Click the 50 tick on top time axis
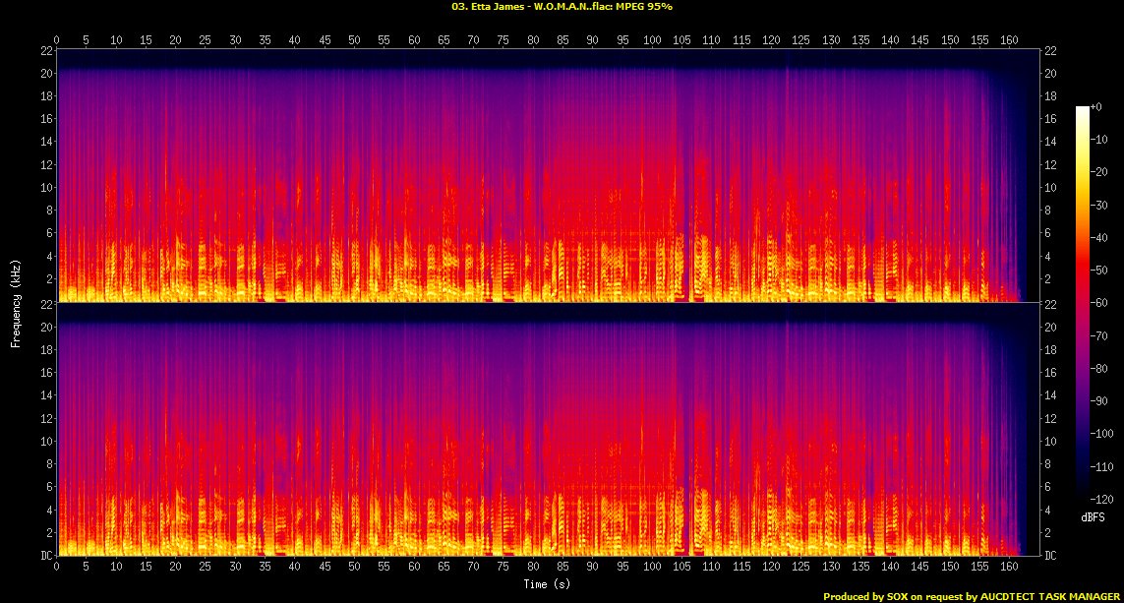This screenshot has width=1124, height=603. [x=354, y=40]
